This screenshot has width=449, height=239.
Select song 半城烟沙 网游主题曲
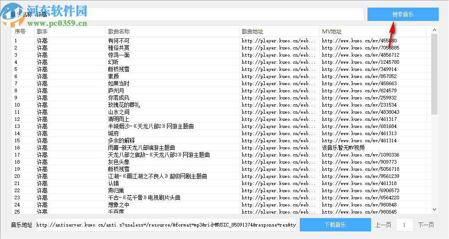151,126
